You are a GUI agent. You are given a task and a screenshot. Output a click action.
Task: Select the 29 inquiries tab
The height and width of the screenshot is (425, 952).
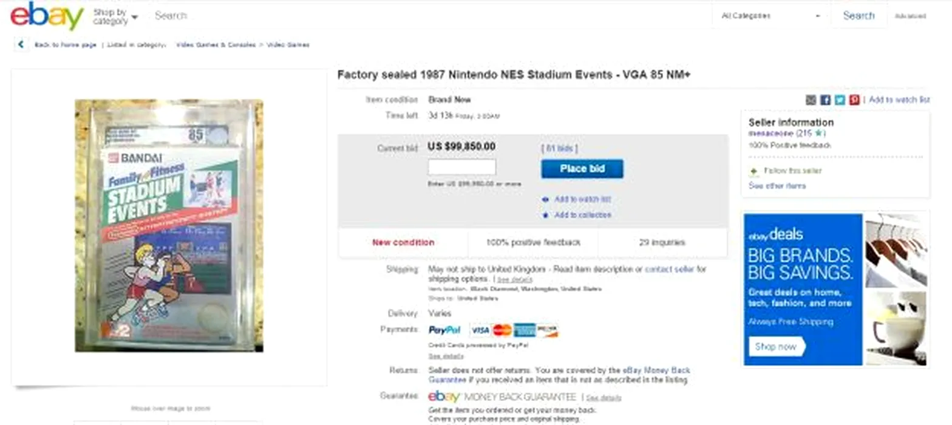point(662,243)
